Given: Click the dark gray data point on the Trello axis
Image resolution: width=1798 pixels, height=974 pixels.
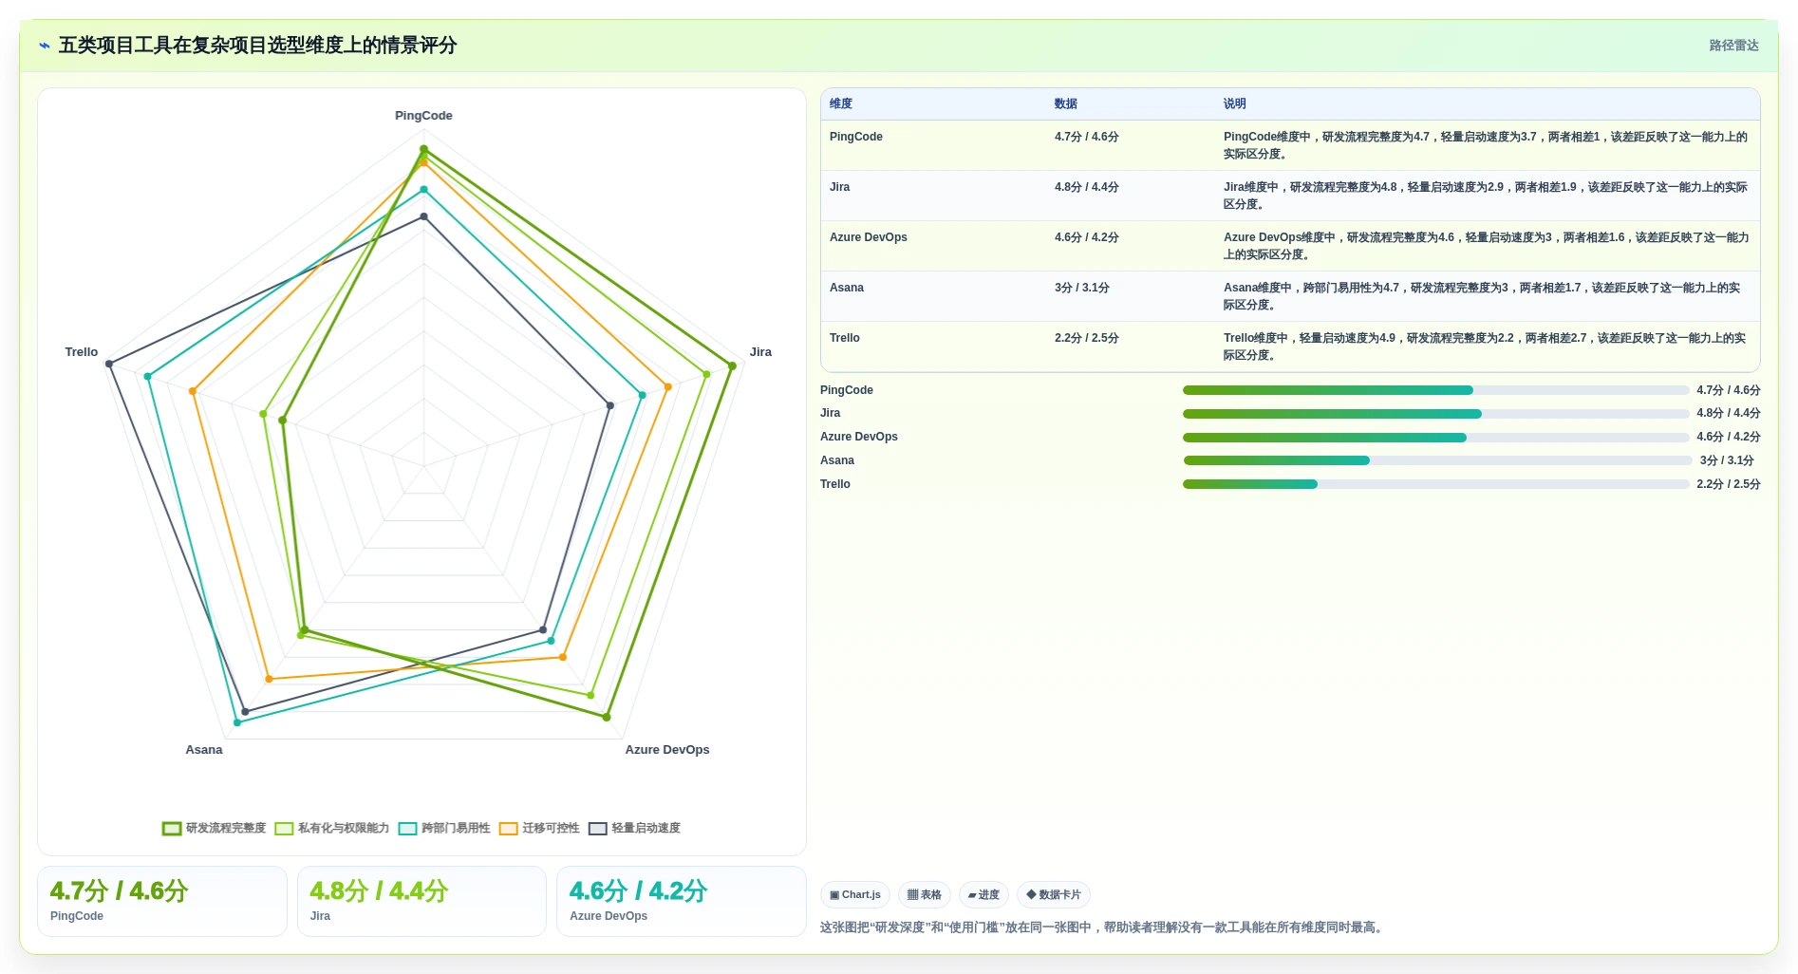Looking at the screenshot, I should [x=109, y=364].
